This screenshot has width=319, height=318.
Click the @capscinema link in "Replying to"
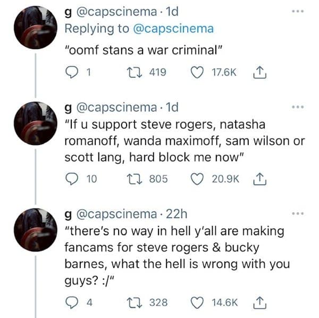pos(173,29)
